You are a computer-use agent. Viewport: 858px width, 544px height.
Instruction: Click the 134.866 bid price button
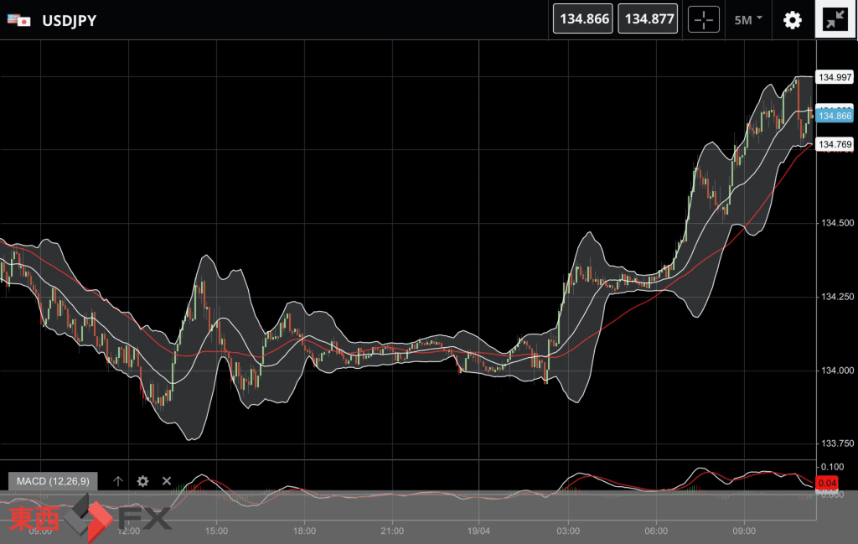[583, 18]
